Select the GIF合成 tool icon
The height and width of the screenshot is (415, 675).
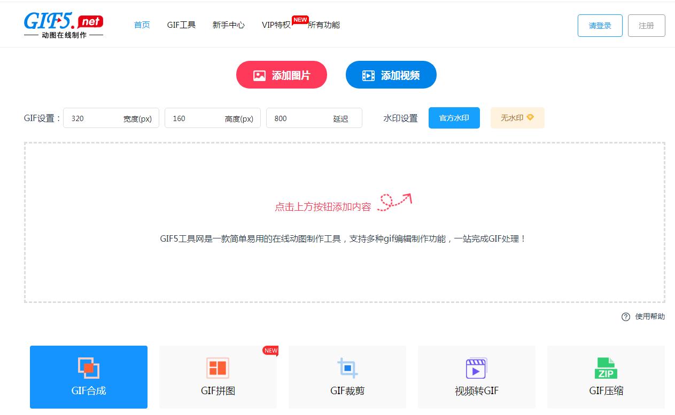coord(88,368)
